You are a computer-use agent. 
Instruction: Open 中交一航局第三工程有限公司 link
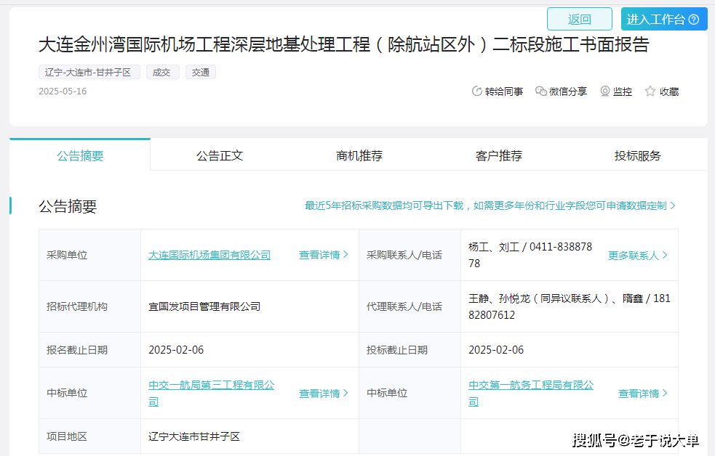[x=211, y=394]
